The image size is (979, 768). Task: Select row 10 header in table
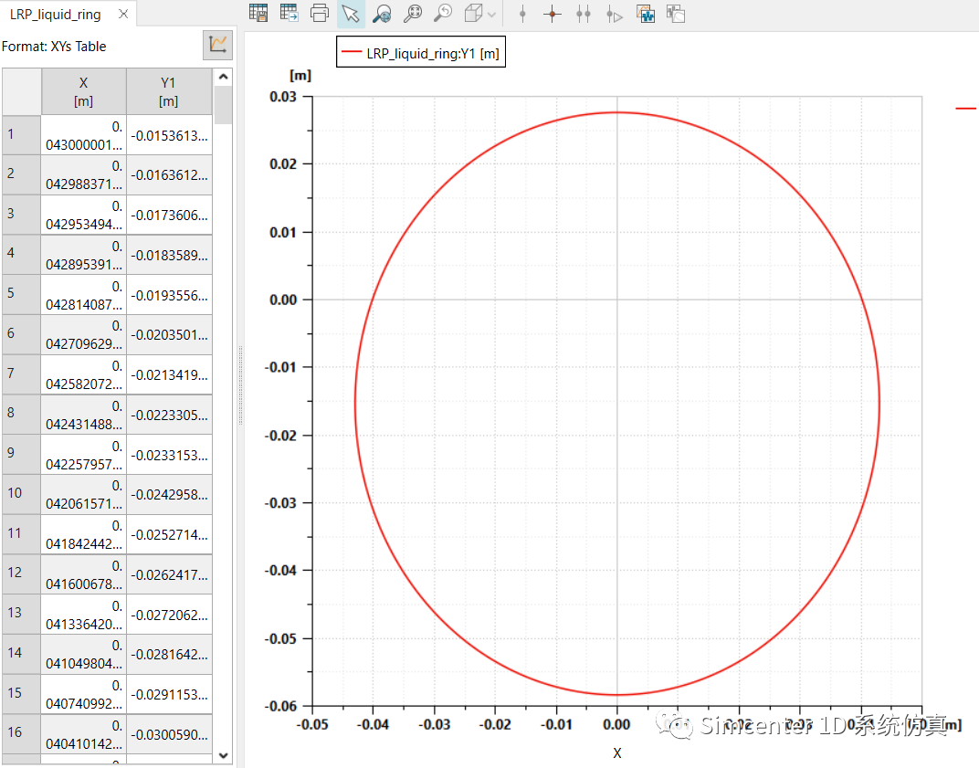click(21, 493)
